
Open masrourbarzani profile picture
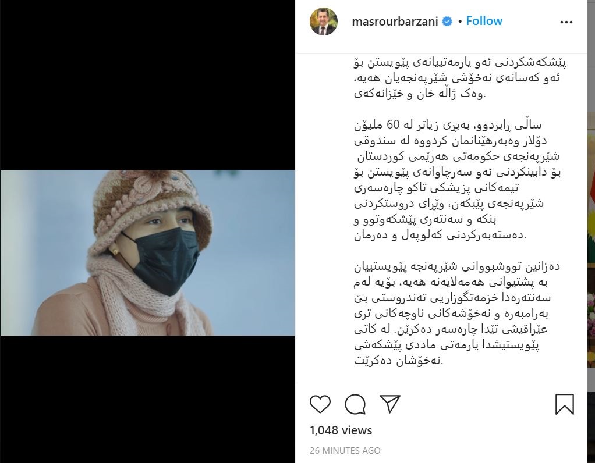click(x=324, y=22)
